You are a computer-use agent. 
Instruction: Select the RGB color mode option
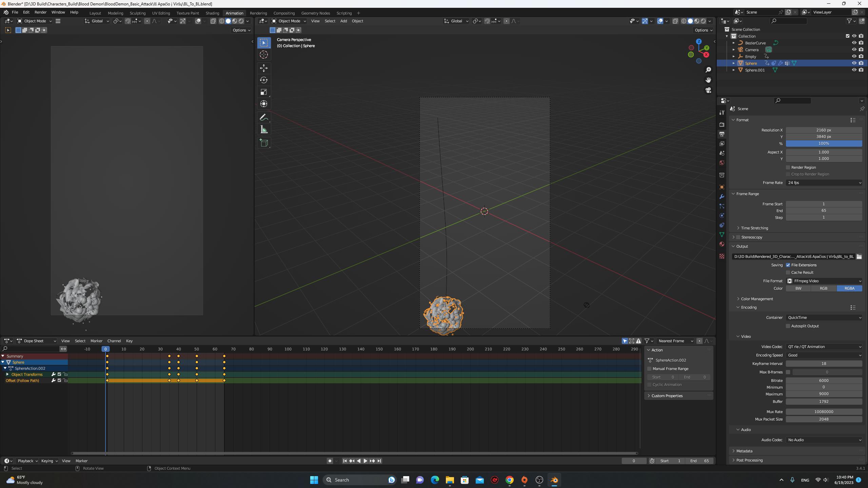[824, 288]
